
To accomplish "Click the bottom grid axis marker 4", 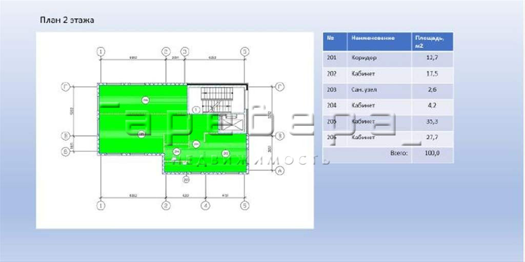I will click(x=205, y=206).
